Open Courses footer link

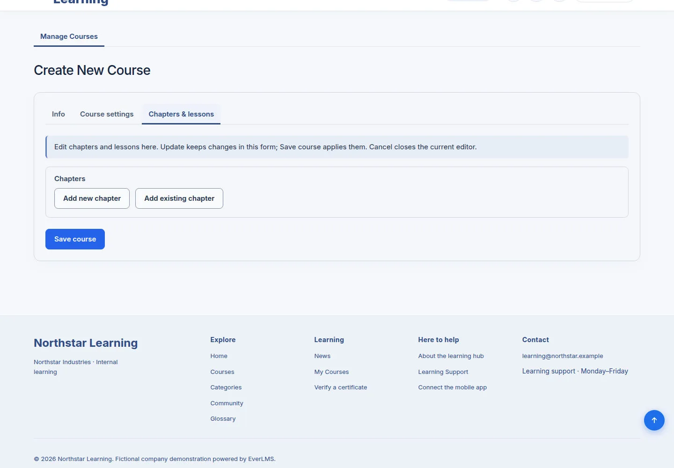[x=222, y=372]
